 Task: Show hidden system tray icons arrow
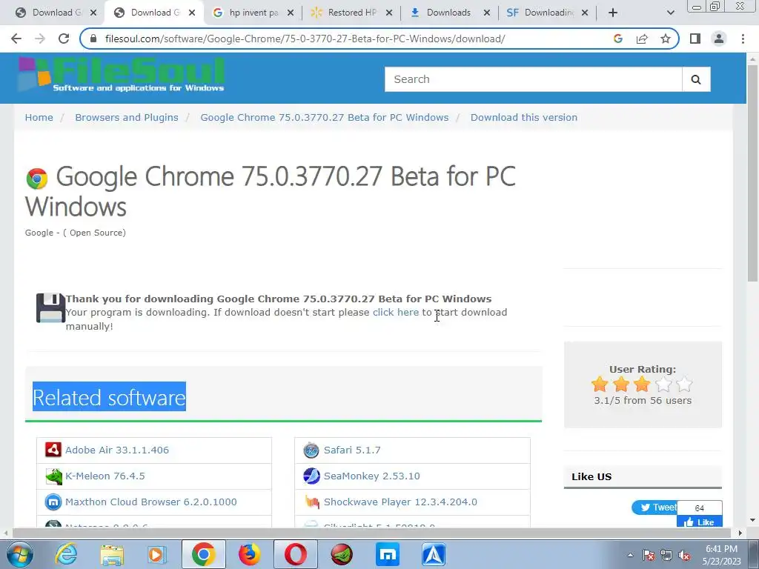click(630, 555)
